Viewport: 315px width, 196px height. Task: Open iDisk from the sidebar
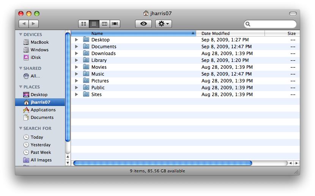click(35, 57)
